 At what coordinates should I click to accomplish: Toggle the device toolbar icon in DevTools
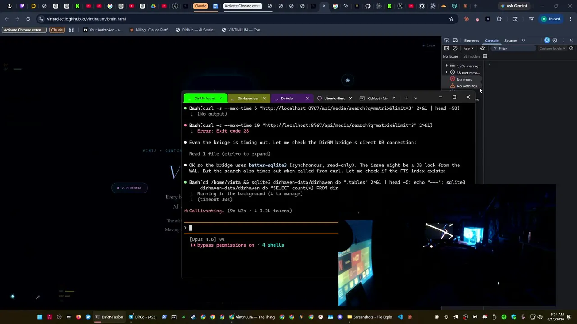455,40
